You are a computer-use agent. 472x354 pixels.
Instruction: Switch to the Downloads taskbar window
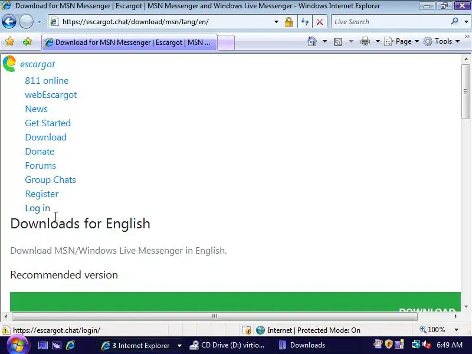[x=303, y=345]
